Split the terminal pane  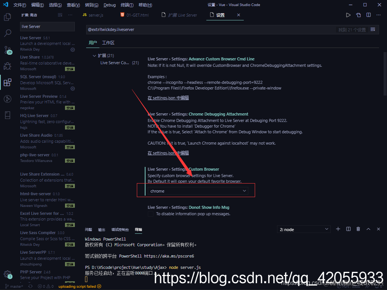[348, 229]
